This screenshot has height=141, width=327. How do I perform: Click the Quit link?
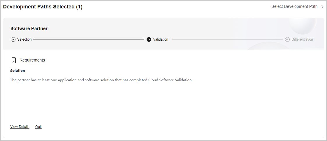(x=38, y=127)
